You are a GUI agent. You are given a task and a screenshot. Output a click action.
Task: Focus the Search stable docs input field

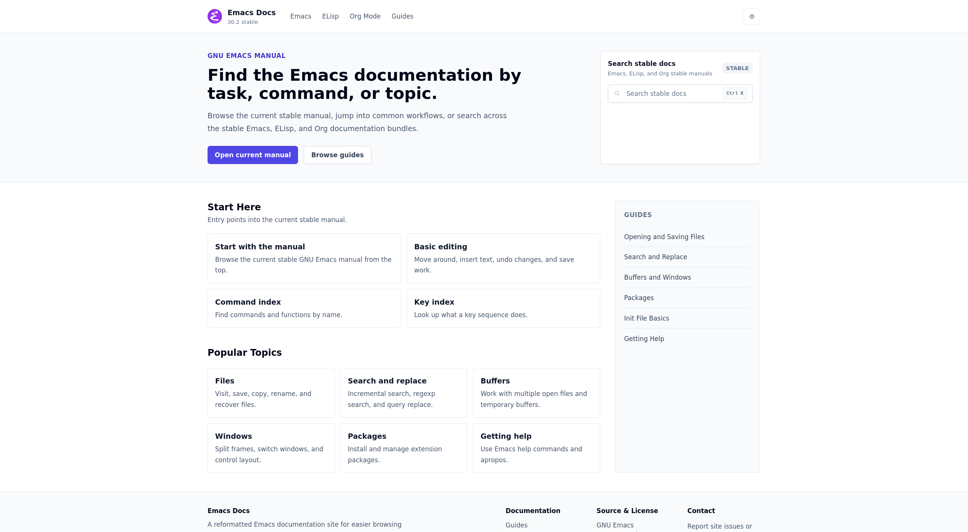pyautogui.click(x=680, y=94)
